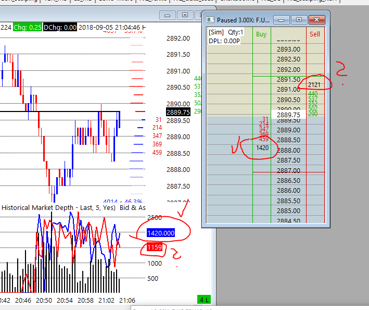This screenshot has height=310, width=369.
Task: Click the 20:50 time axis label
Action: [x=44, y=301]
